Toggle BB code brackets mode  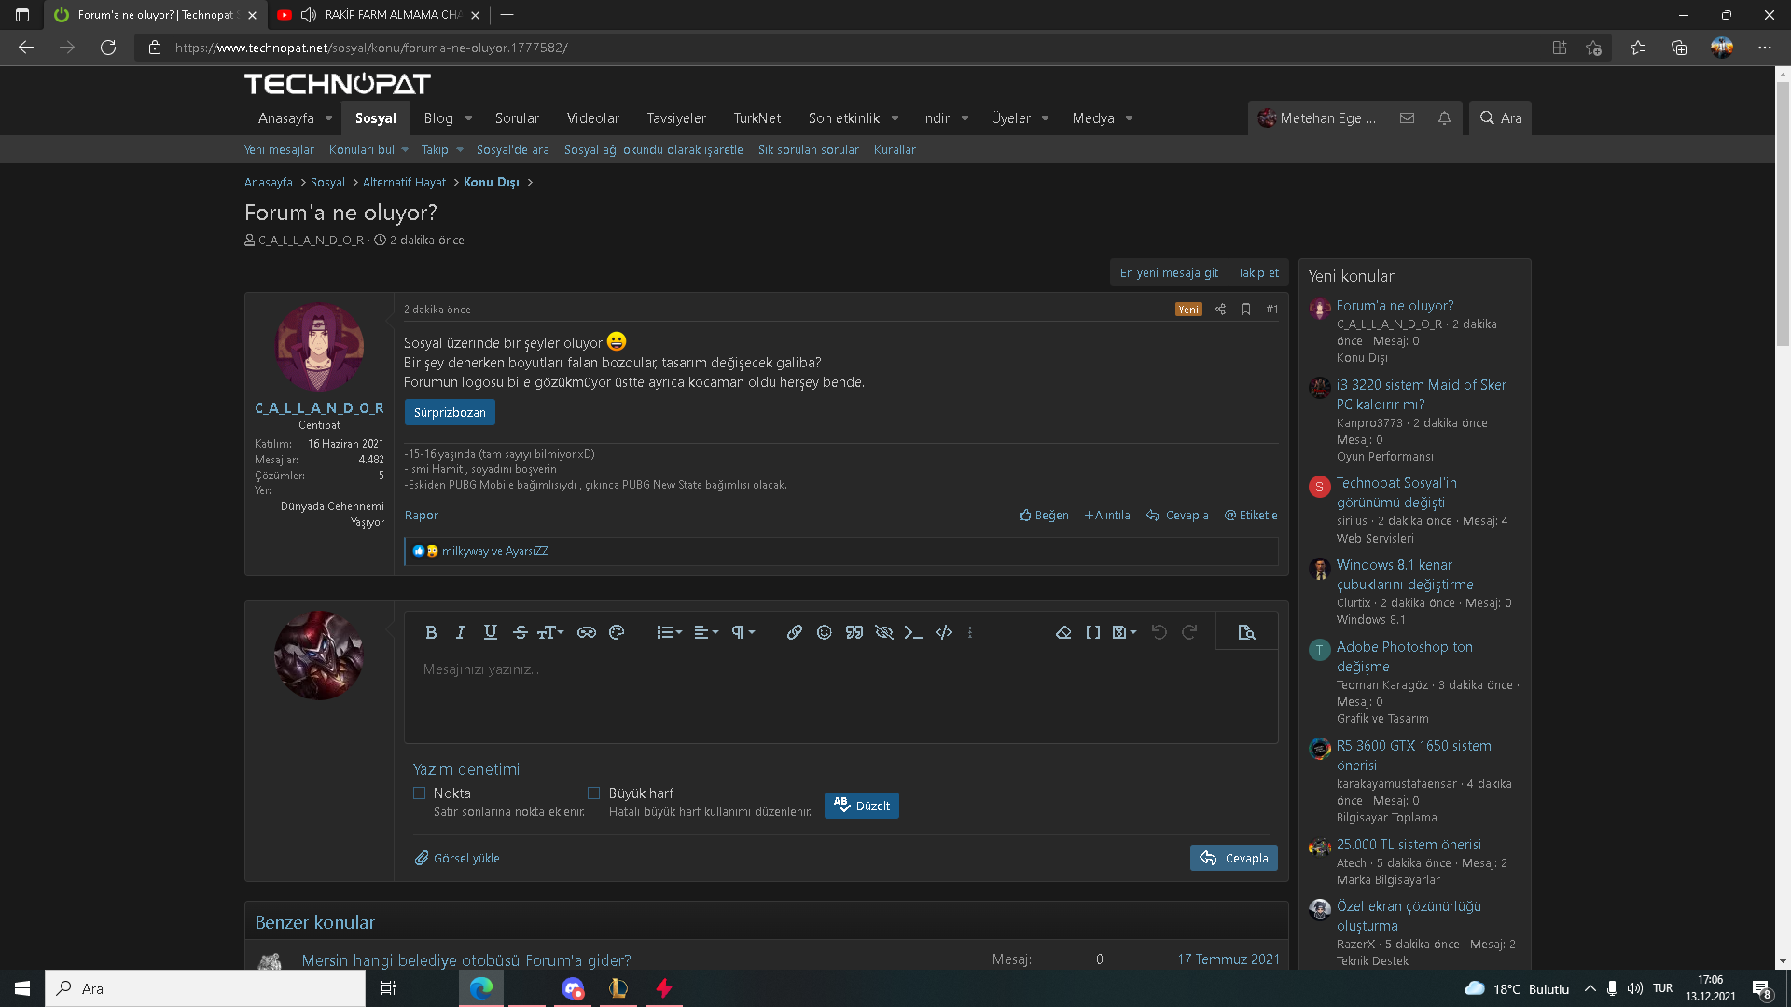1092,632
